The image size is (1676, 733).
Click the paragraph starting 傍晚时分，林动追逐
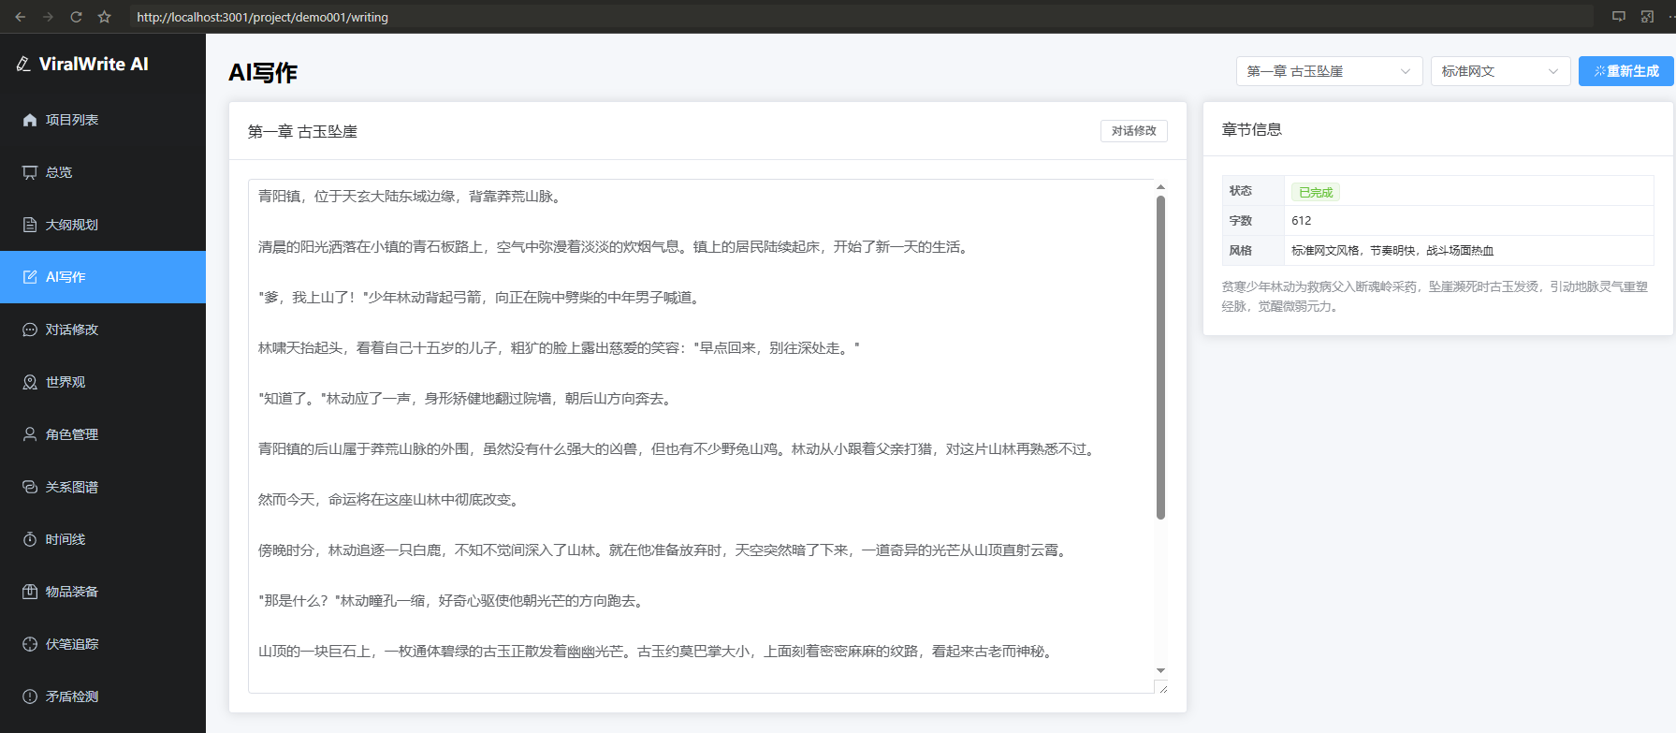point(664,550)
